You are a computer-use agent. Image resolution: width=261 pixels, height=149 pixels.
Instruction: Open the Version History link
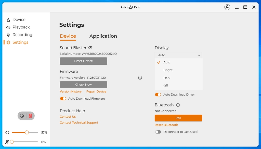[x=71, y=92]
